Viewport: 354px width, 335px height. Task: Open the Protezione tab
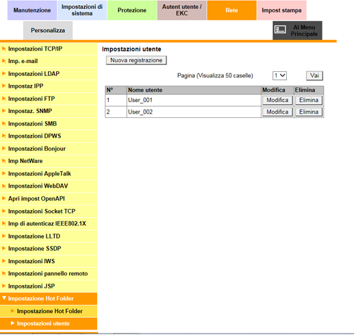[132, 10]
